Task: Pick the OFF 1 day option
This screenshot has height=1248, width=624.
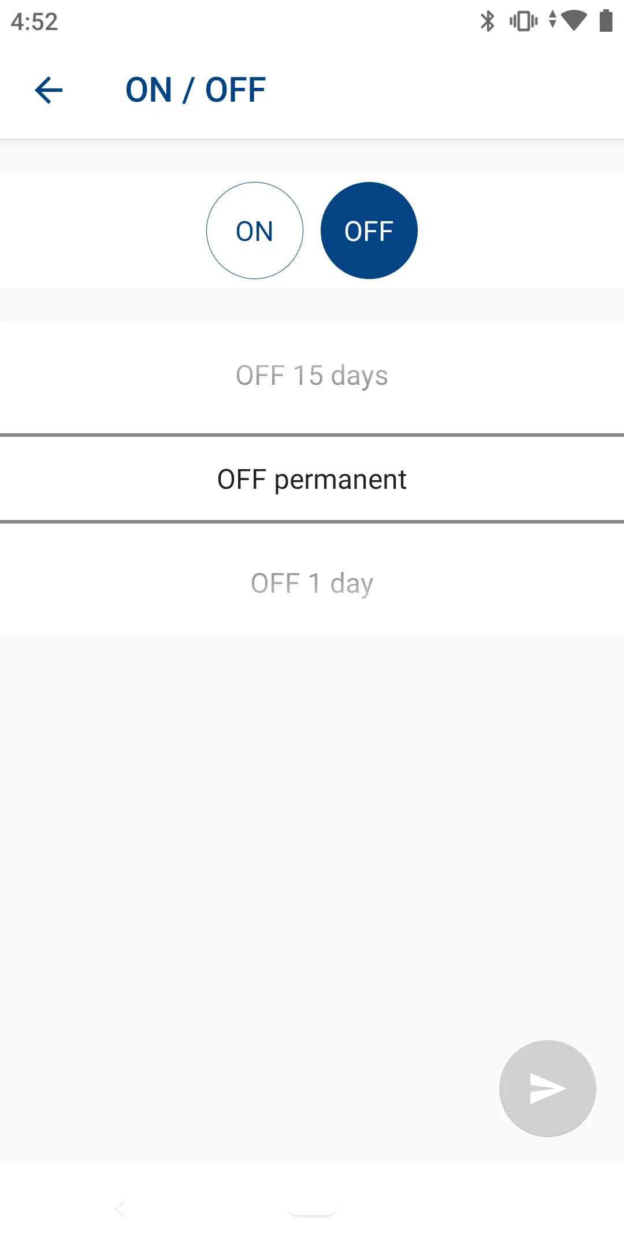Action: click(312, 584)
